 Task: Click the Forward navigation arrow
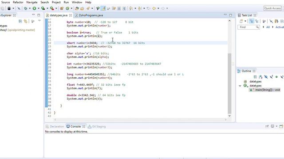(163, 8)
